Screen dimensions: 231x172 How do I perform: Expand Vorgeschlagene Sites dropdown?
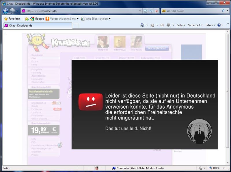(62, 19)
